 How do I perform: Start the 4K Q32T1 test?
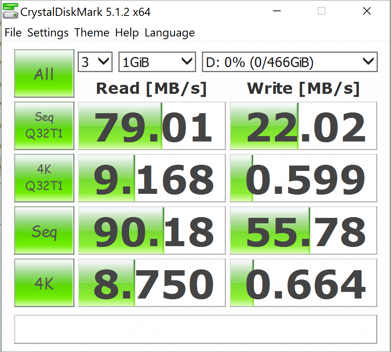pyautogui.click(x=44, y=178)
